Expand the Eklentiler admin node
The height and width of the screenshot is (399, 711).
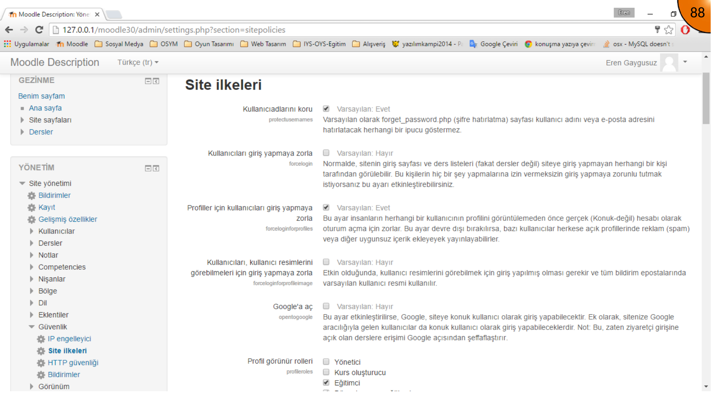[x=31, y=315]
